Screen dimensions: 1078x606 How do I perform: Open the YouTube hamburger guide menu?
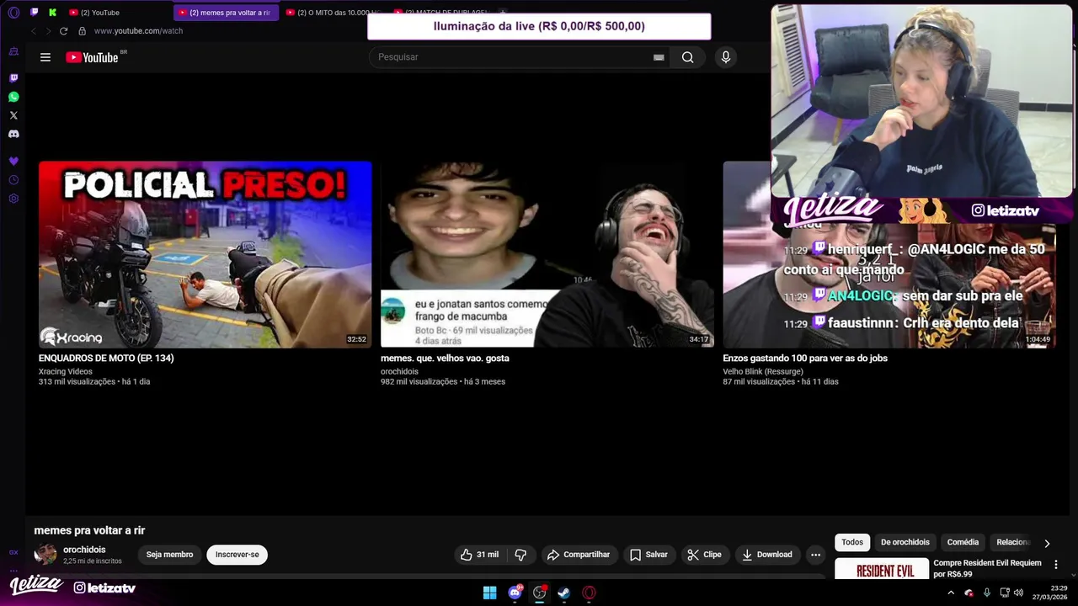(x=45, y=57)
